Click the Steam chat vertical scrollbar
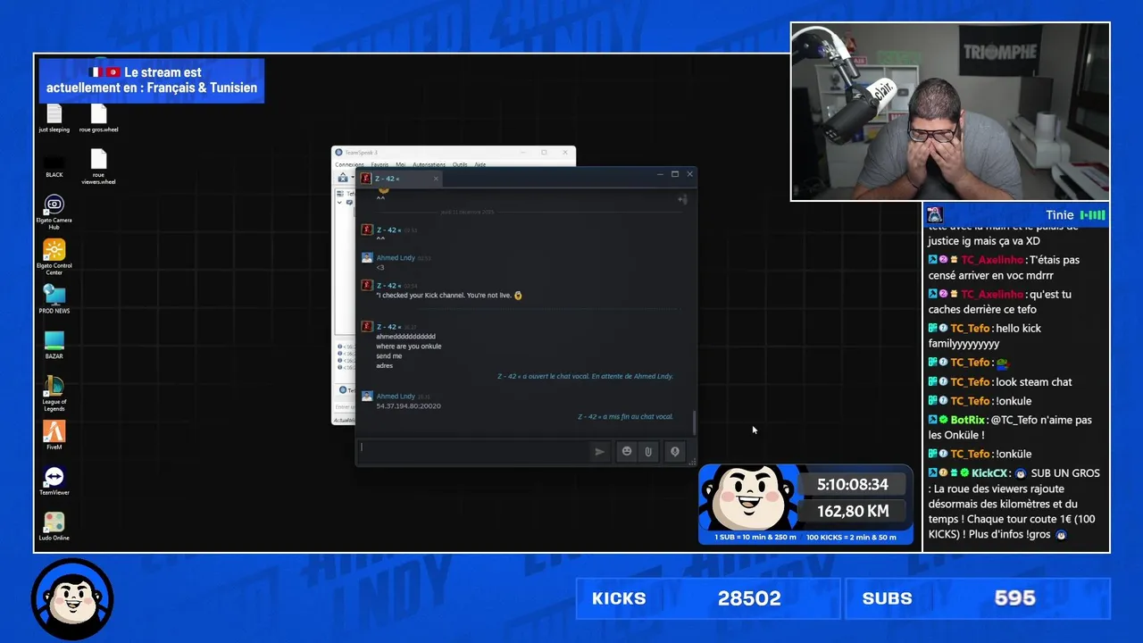The image size is (1143, 643). 694,422
